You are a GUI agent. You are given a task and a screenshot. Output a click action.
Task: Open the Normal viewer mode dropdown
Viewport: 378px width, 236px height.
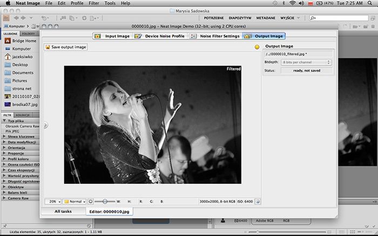coord(75,202)
